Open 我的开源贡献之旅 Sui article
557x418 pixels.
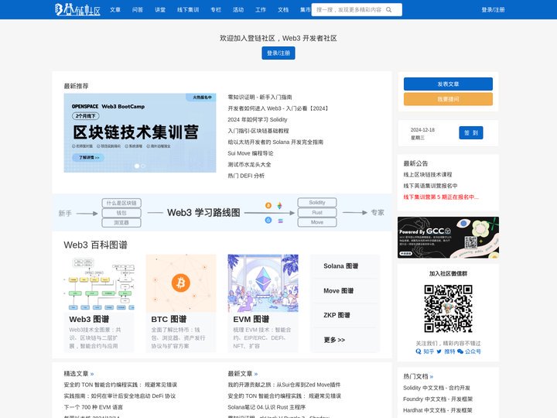[284, 385]
